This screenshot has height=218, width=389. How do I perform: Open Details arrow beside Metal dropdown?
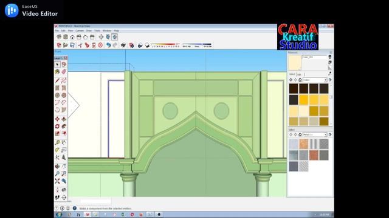tap(330, 134)
